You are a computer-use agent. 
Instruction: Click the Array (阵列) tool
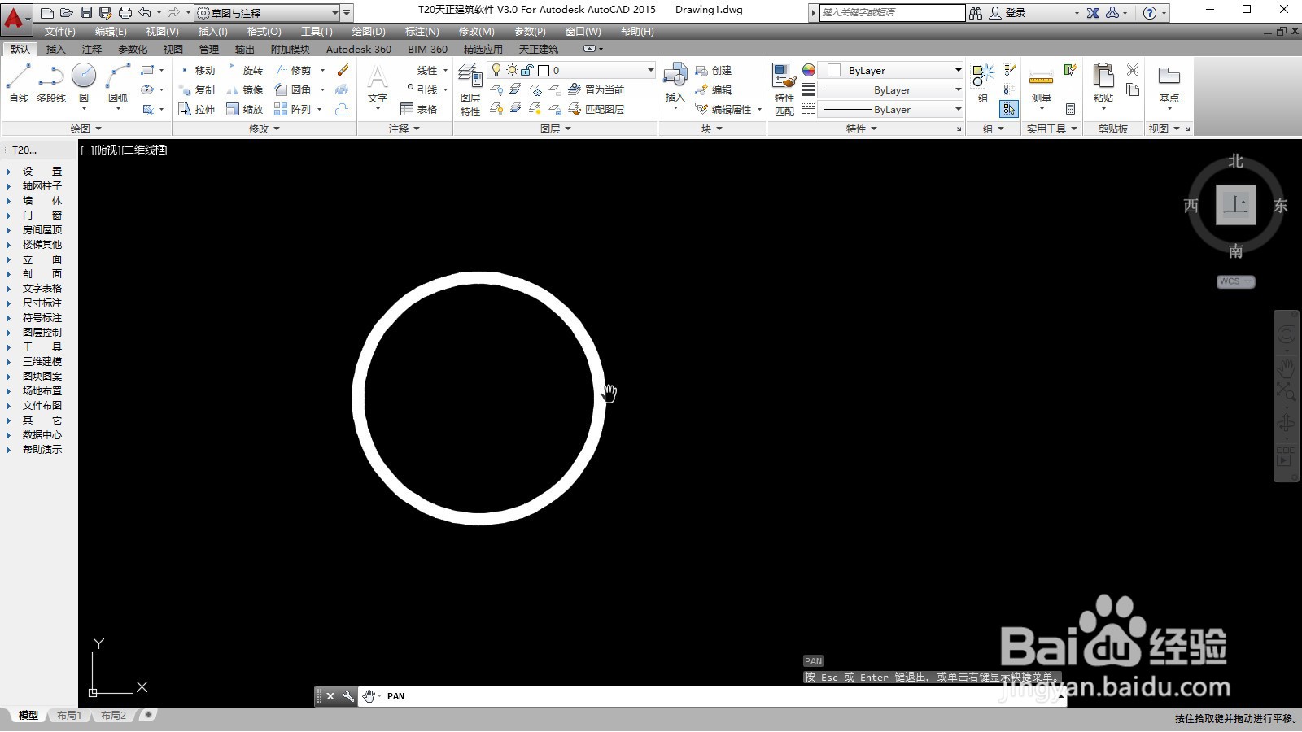coord(293,110)
